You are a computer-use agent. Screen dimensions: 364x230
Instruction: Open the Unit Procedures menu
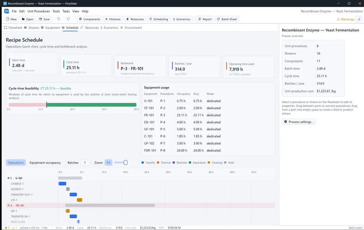coord(39,11)
